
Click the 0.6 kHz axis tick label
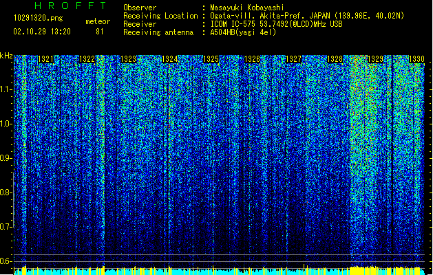tap(6, 261)
